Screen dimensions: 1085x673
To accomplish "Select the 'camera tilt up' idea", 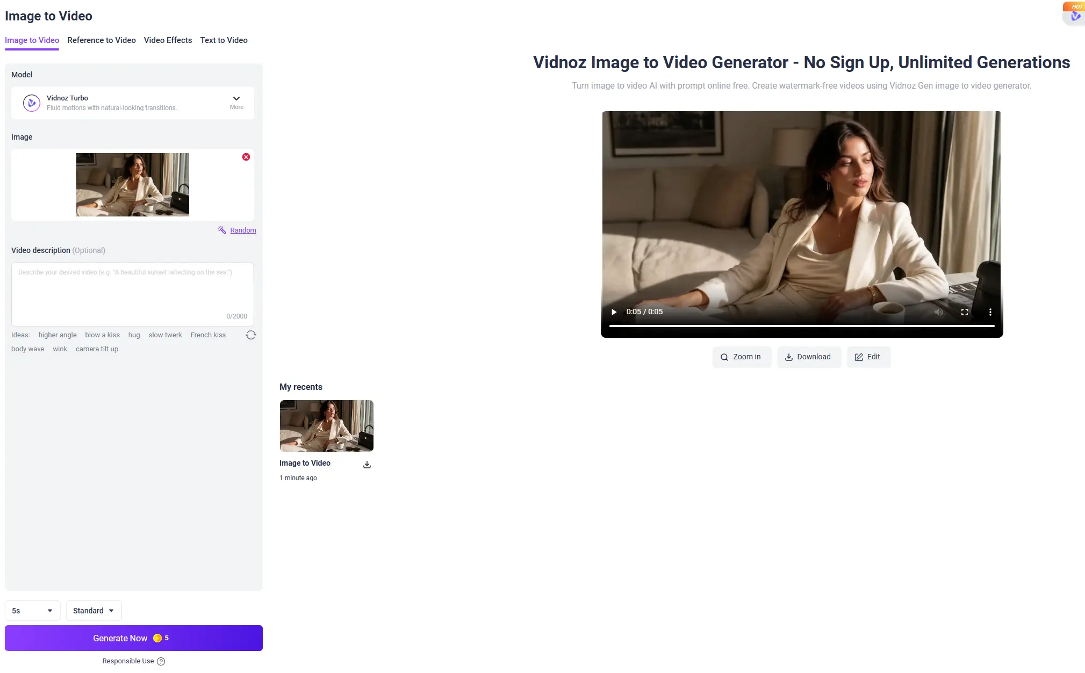I will tap(97, 349).
